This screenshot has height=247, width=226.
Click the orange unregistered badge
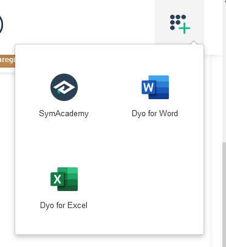7,61
